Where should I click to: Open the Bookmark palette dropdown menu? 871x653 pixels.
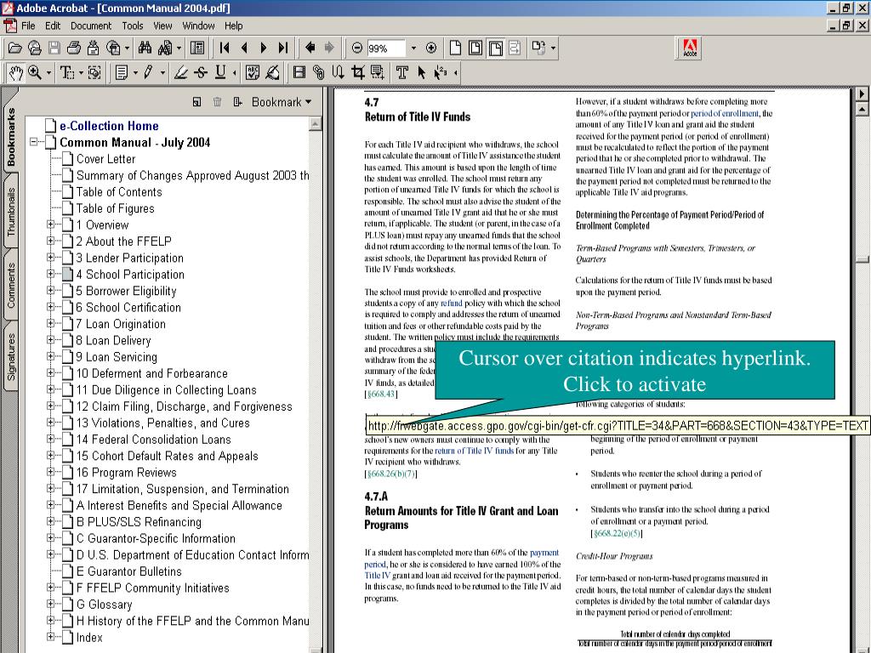[x=282, y=102]
